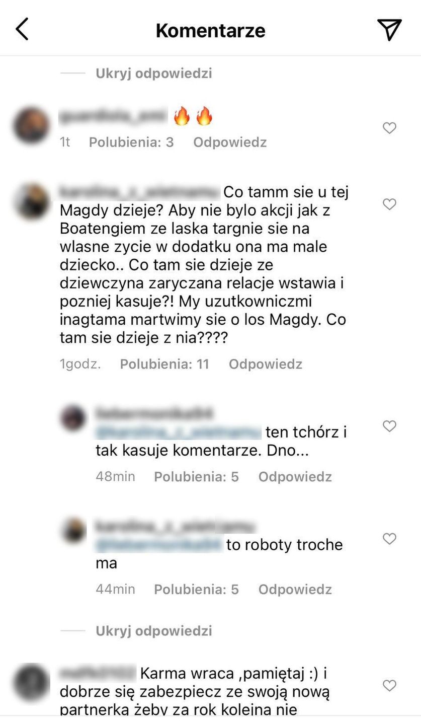Viewport: 421px width, 725px height.
Task: Reply to the 1godz. Magda comment
Action: (266, 364)
